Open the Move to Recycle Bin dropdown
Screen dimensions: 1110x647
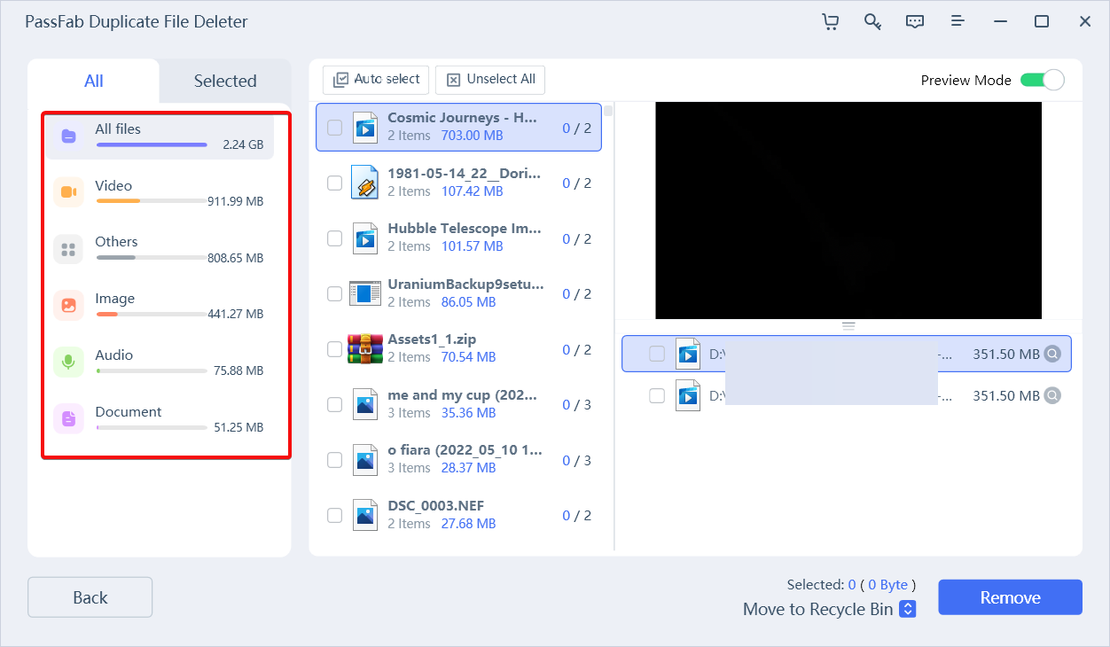[x=907, y=609]
